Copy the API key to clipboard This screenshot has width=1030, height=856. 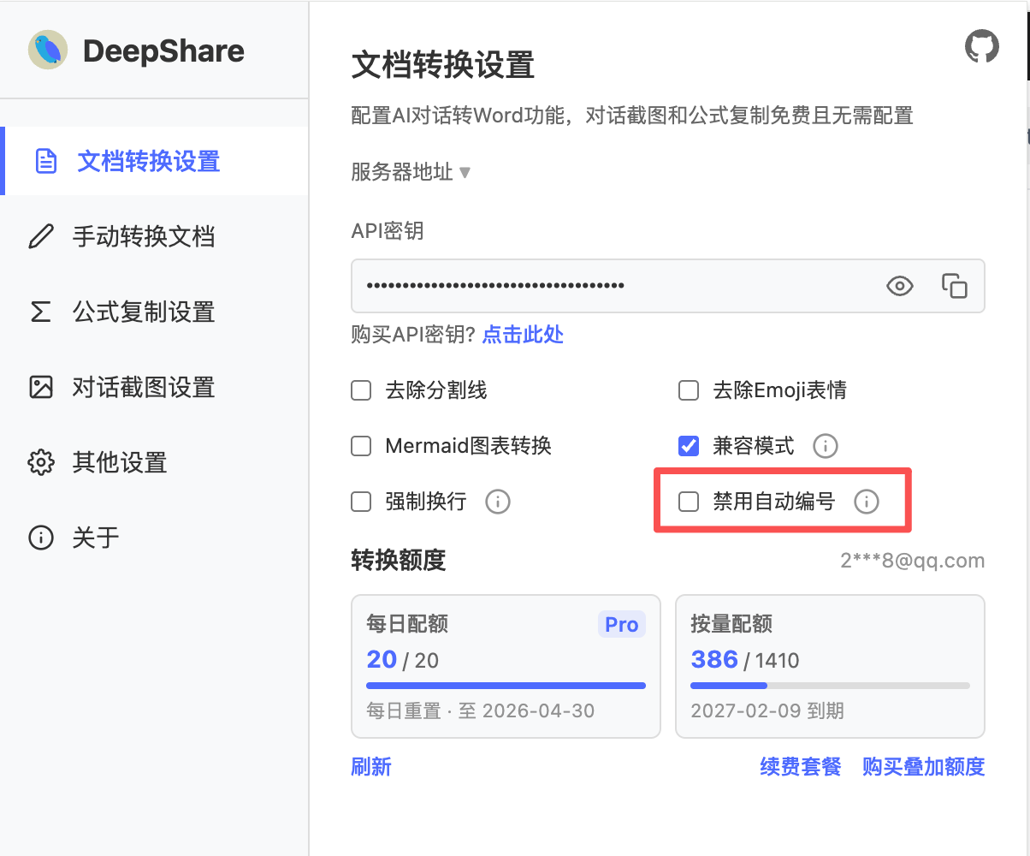[x=953, y=286]
